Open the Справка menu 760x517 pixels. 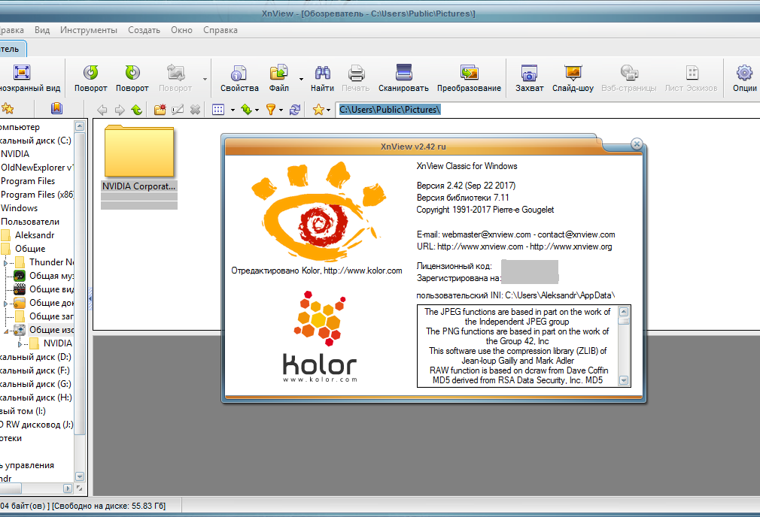pos(220,30)
